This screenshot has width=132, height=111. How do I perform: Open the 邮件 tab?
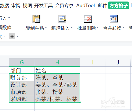pyautogui.click(x=103, y=6)
